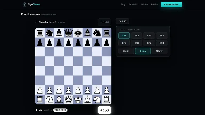Choose Stockfish level SF1
This screenshot has width=205, height=115.
124,36
